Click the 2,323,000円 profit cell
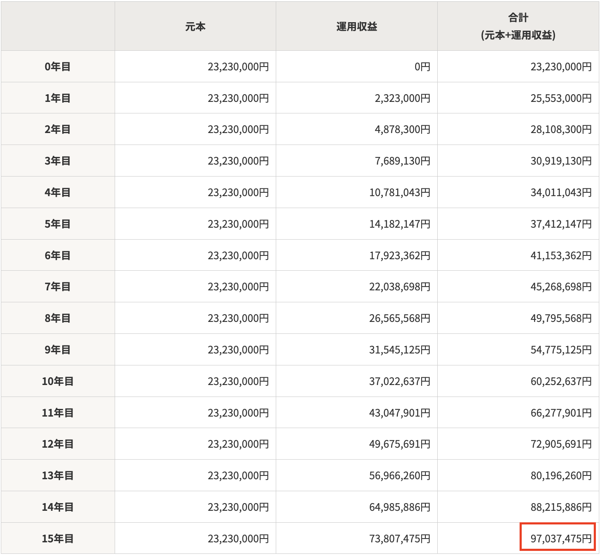Screen dimensions: 601x556 pos(402,98)
